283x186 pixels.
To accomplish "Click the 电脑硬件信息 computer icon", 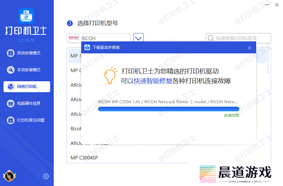I will 10,103.
